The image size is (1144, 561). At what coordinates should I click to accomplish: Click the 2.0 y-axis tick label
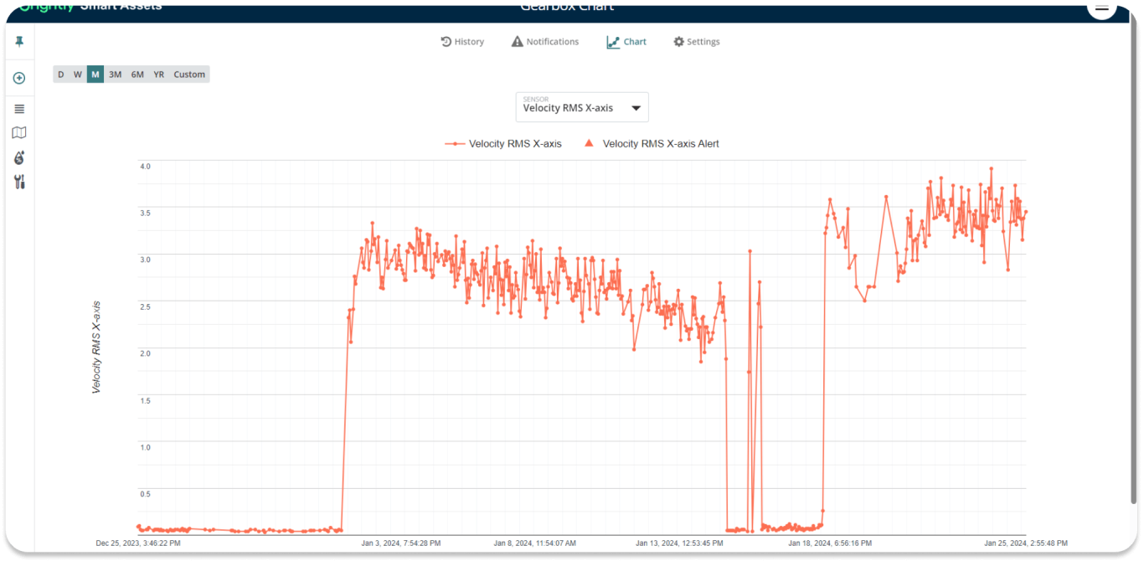pos(145,353)
